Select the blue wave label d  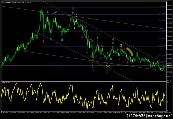tap(62, 40)
